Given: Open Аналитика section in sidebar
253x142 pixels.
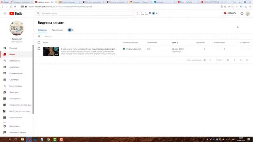Looking at the screenshot, I should click(16, 67).
